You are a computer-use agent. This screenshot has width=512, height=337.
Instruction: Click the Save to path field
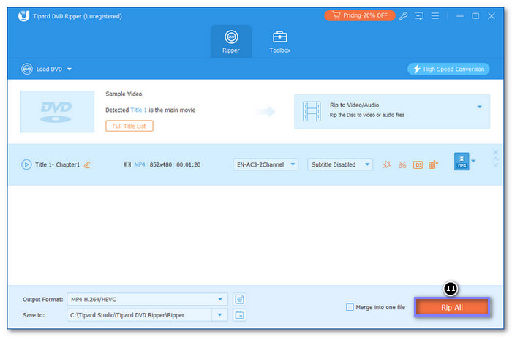140,315
